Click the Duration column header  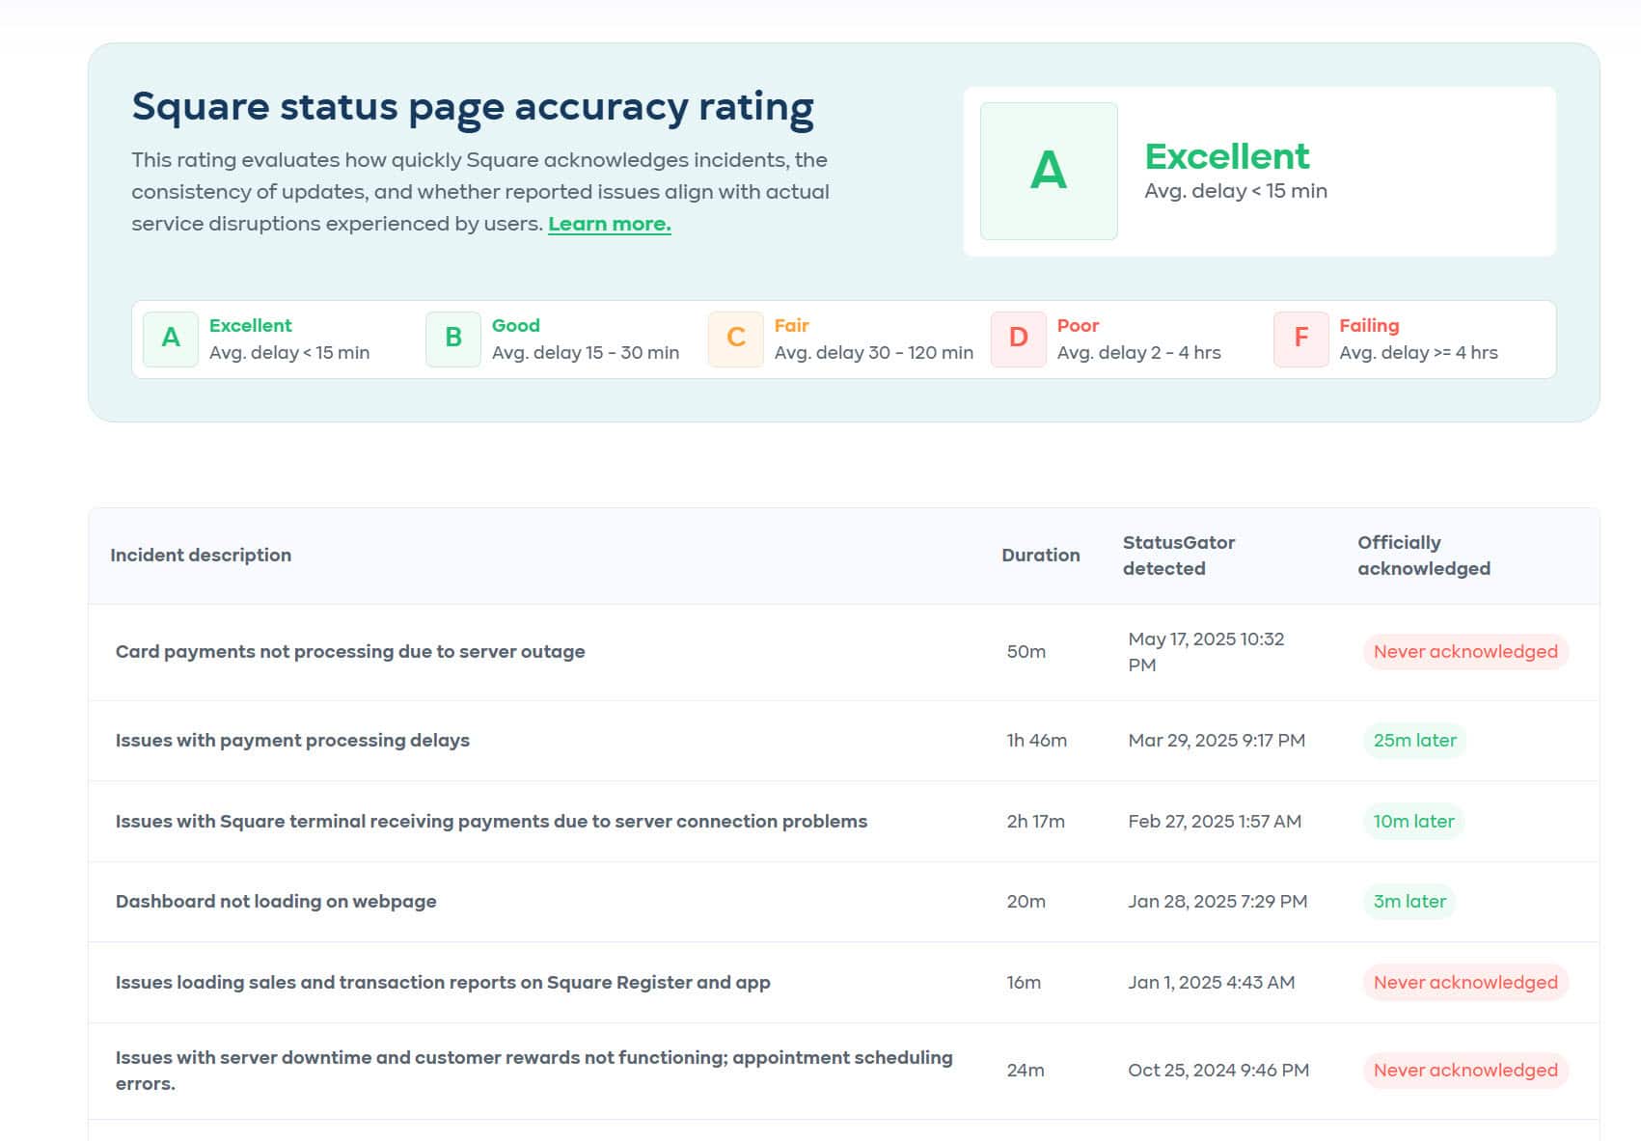point(1040,556)
